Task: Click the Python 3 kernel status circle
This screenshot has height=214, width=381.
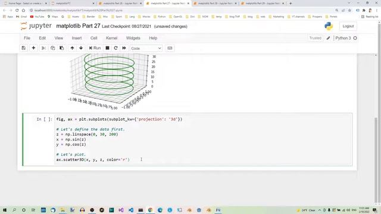Action: coord(355,38)
